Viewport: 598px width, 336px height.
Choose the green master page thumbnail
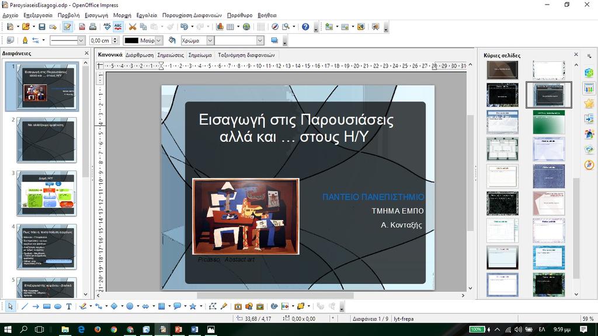tap(549, 122)
